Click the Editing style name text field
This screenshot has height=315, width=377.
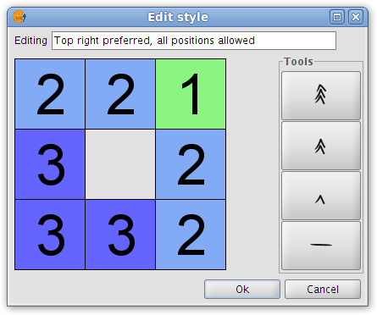(194, 41)
